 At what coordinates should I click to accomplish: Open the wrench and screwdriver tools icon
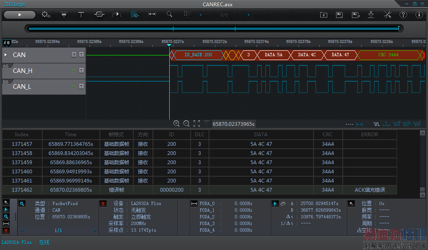(387, 15)
